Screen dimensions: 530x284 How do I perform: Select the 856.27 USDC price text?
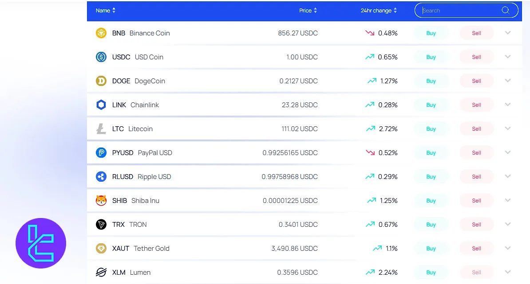[x=298, y=33]
